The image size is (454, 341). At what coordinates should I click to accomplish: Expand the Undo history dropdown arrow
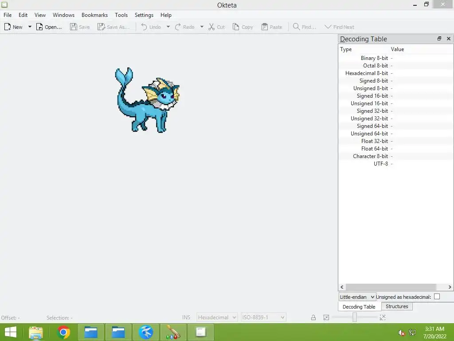(168, 27)
